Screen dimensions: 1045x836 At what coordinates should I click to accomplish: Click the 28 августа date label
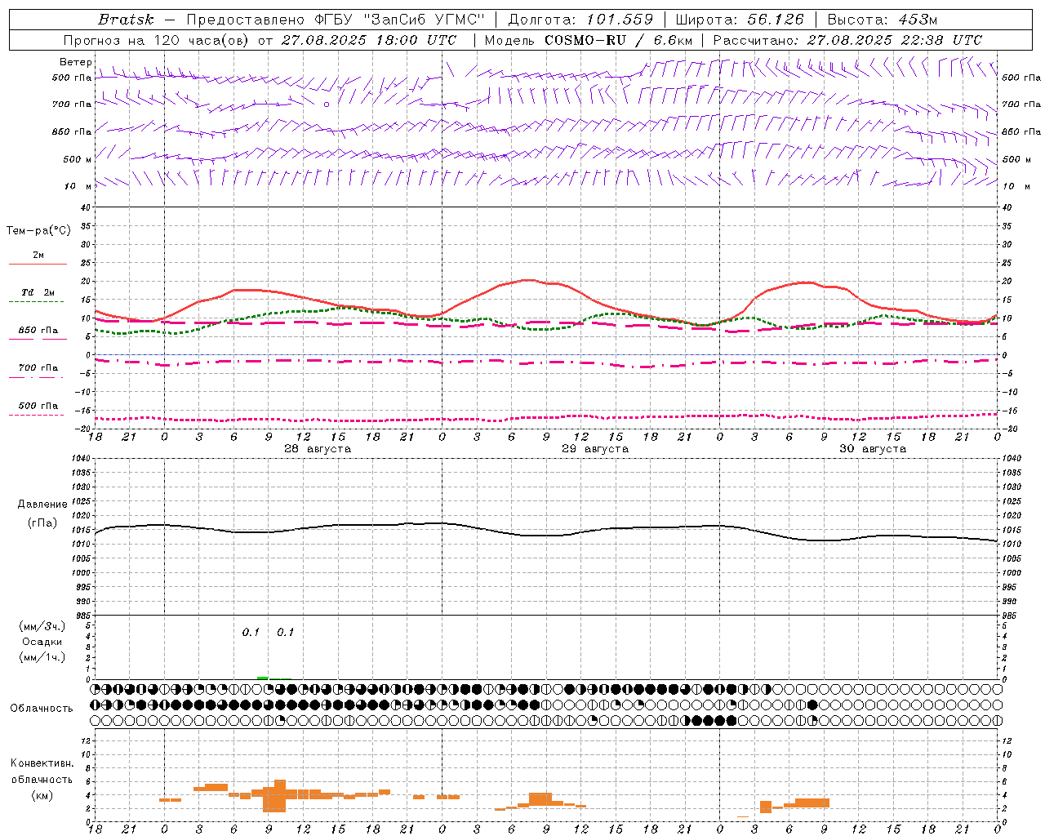point(318,449)
